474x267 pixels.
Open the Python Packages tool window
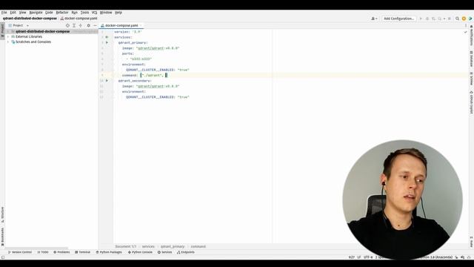(109, 252)
